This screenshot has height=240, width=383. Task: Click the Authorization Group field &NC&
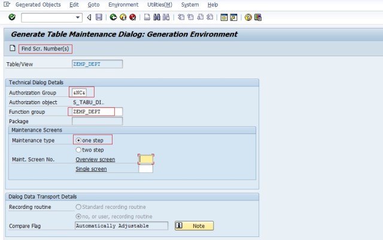[x=79, y=93]
